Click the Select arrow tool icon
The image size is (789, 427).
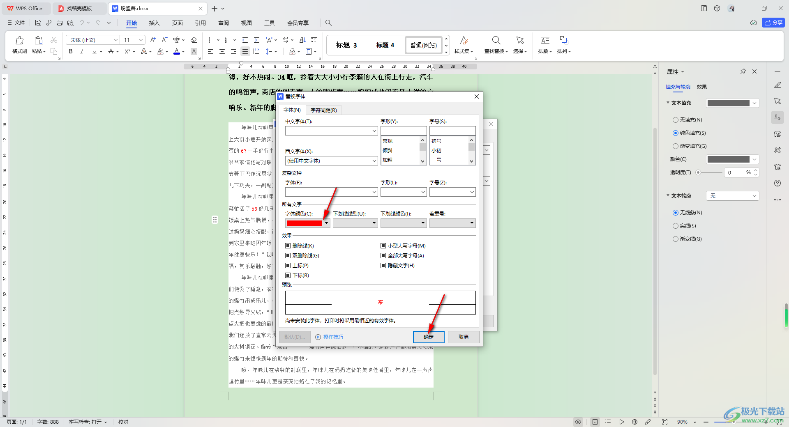[x=520, y=40]
